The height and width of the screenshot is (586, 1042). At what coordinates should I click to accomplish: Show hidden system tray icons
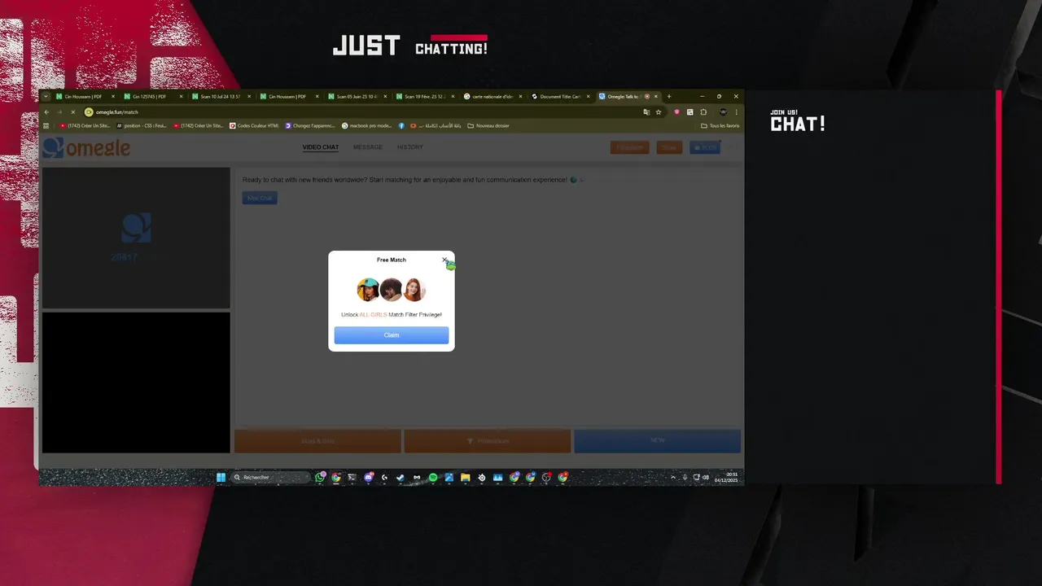pos(673,477)
